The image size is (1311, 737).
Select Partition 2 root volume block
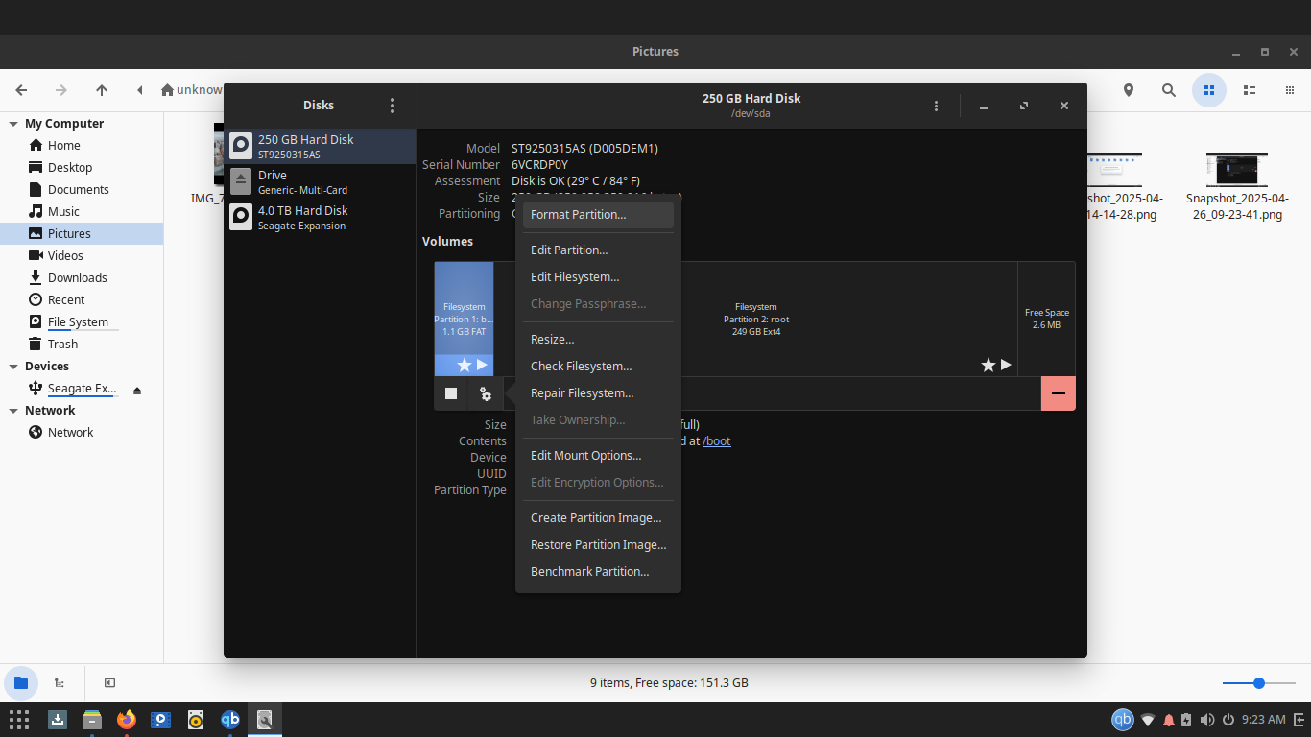(755, 319)
